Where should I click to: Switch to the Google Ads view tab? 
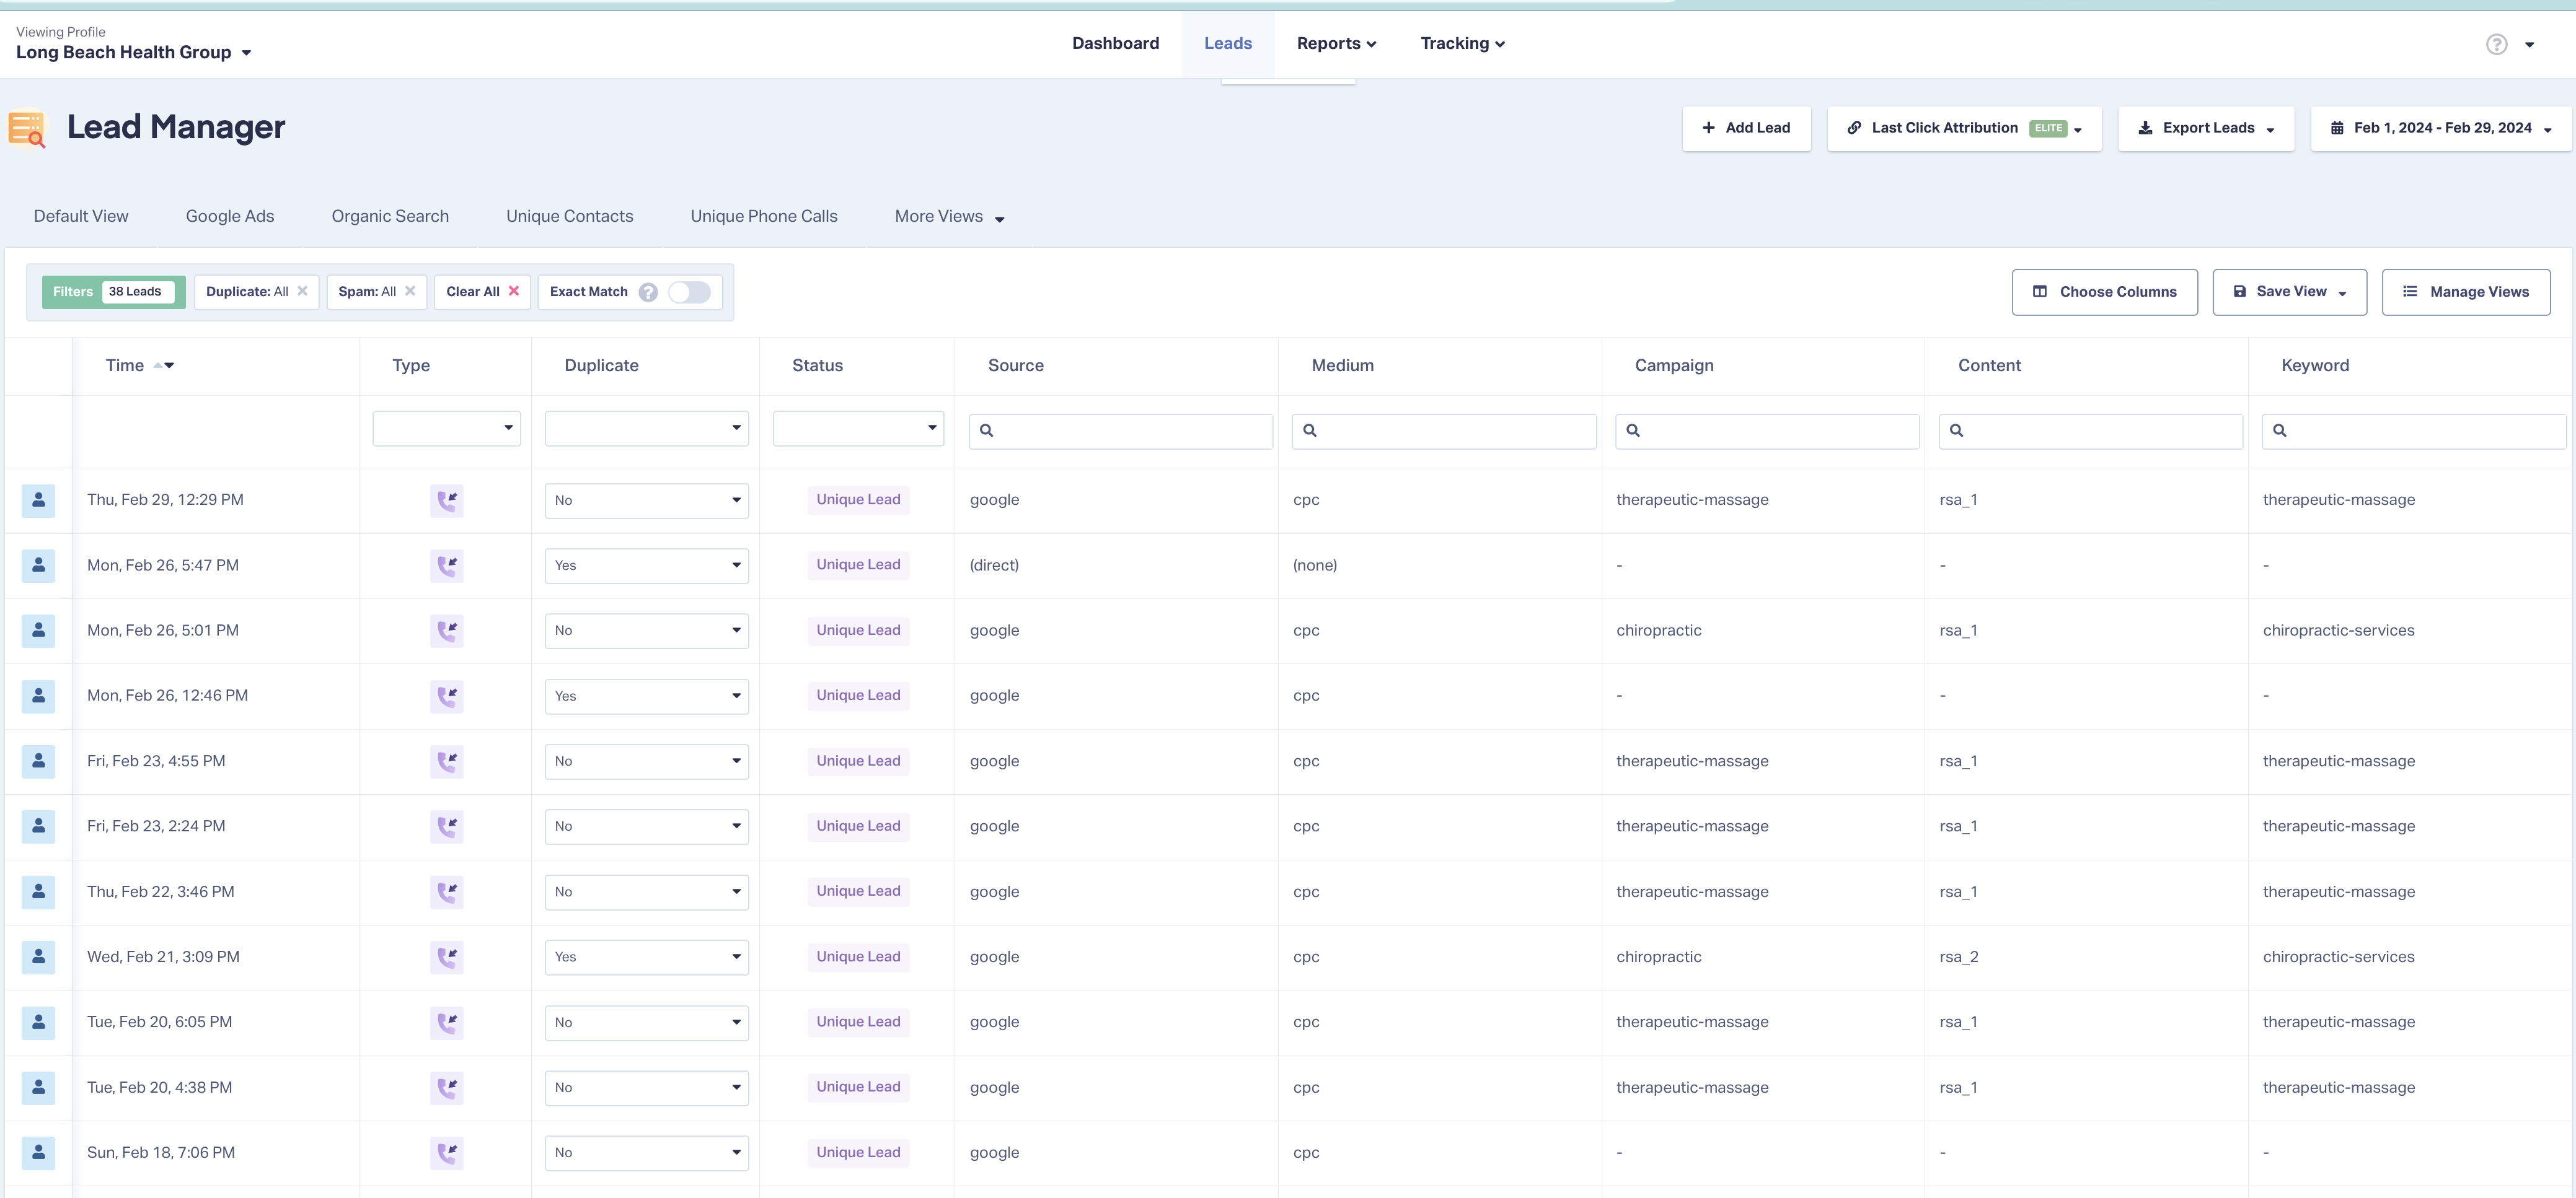(x=230, y=217)
